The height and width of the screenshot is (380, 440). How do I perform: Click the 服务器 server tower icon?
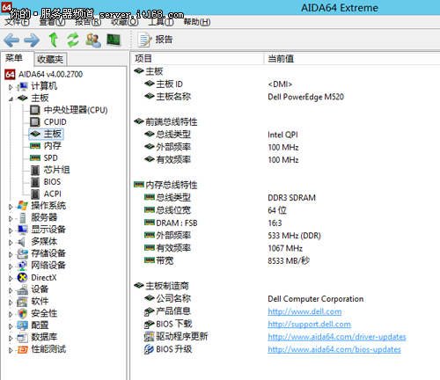coord(23,217)
